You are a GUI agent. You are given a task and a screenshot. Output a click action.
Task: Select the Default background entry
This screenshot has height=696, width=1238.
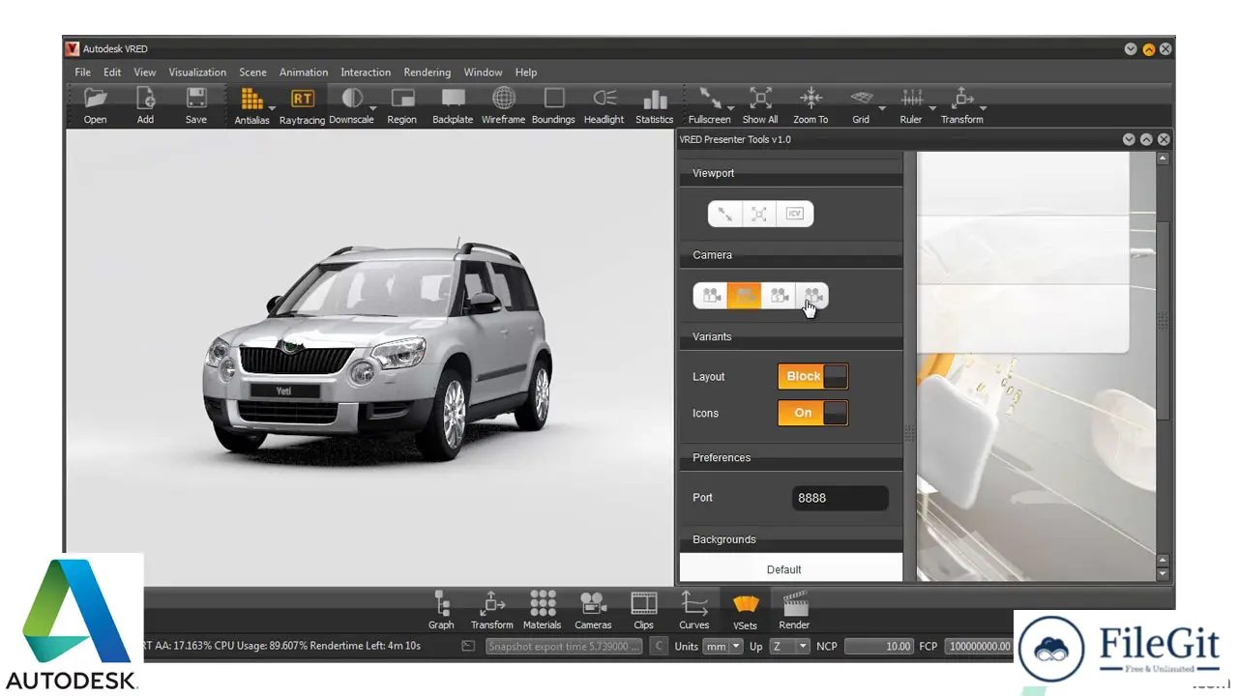tap(790, 568)
